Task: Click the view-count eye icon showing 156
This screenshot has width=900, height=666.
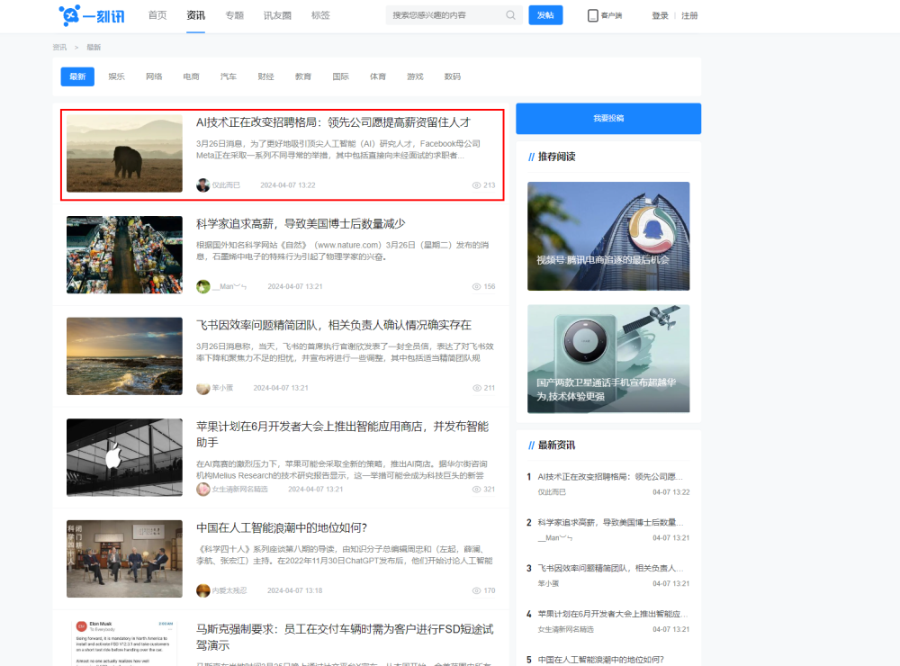Action: click(476, 286)
